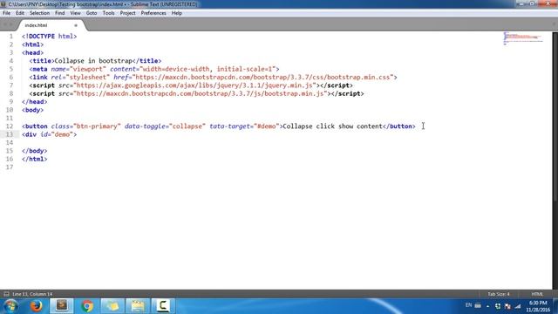The height and width of the screenshot is (314, 558).
Task: Show hidden tray icons arrow
Action: [488, 306]
